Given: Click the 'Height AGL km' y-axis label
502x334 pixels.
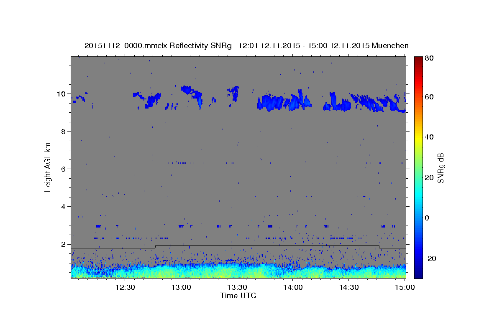Looking at the screenshot, I should coord(48,167).
